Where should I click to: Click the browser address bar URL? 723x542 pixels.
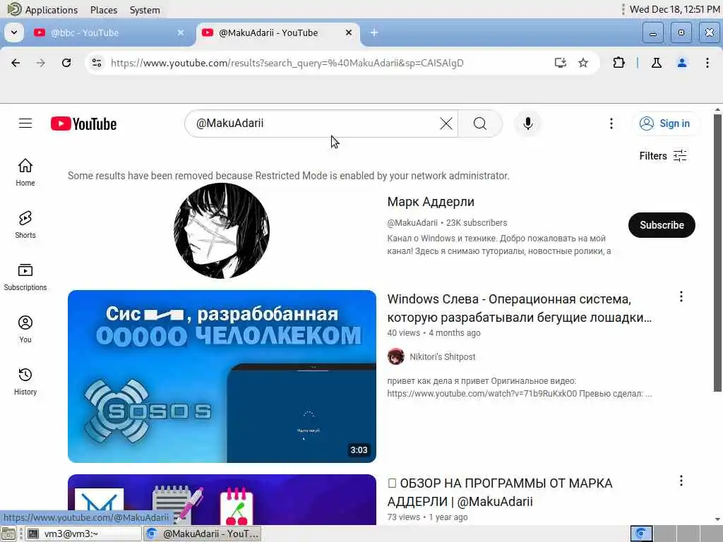click(287, 63)
